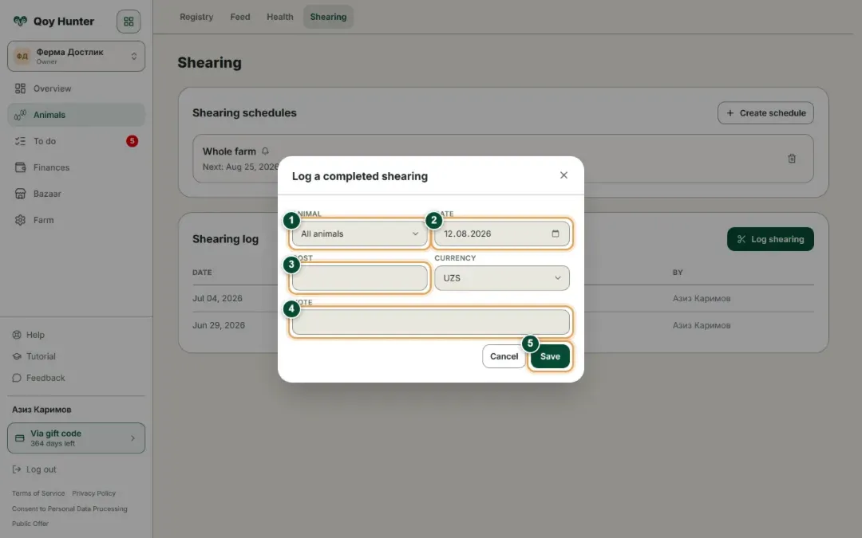Open Consent to Personal Data Processing
862x538 pixels.
(x=69, y=509)
